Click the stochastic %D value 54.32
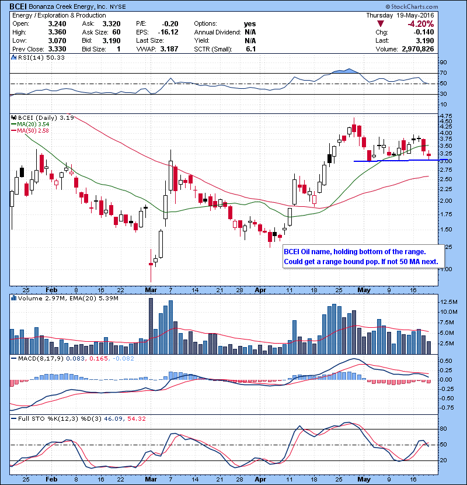 [136, 418]
